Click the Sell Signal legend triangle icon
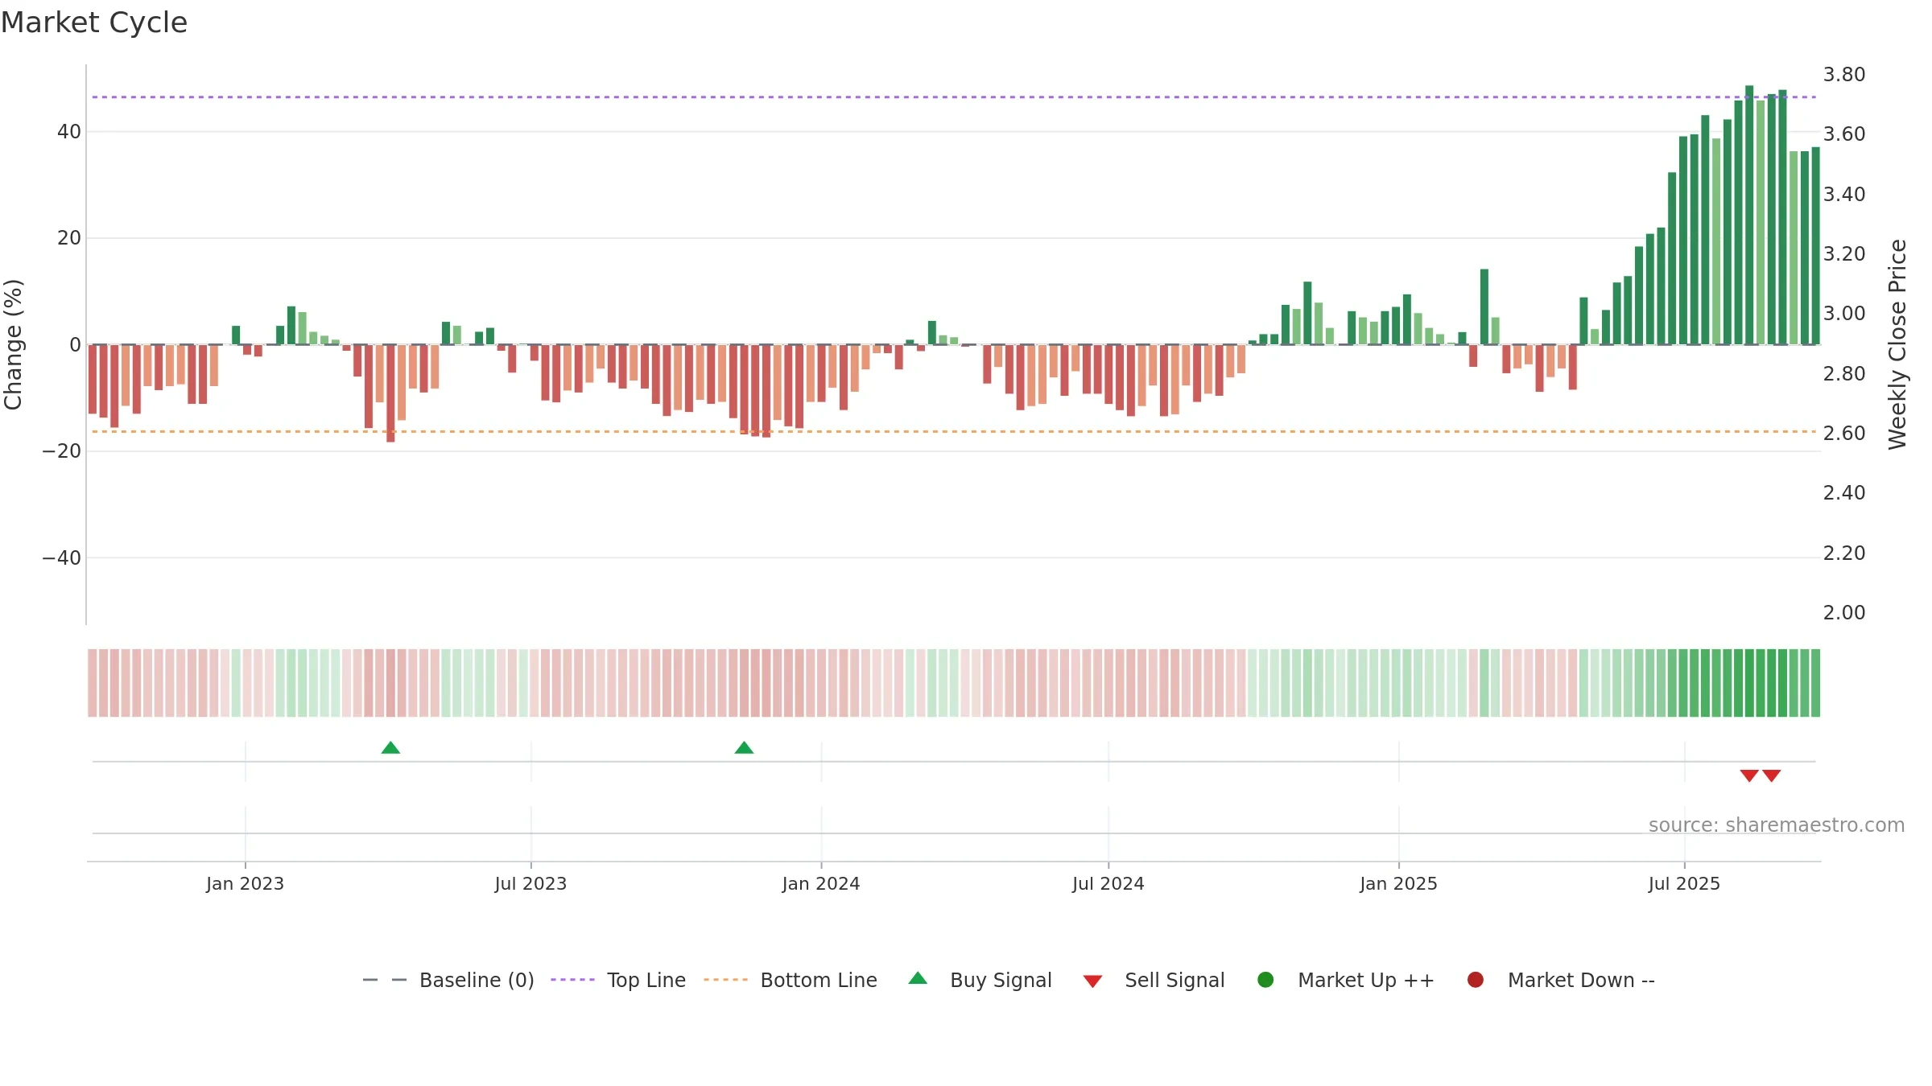The width and height of the screenshot is (1932, 1086). (1092, 981)
